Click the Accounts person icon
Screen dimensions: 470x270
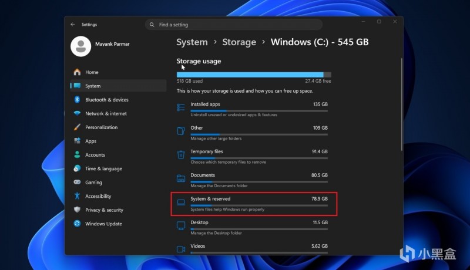pyautogui.click(x=77, y=155)
